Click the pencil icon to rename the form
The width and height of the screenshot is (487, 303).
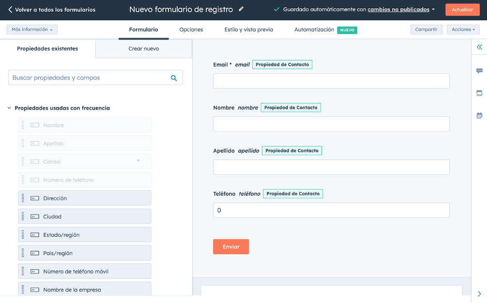[x=241, y=9]
